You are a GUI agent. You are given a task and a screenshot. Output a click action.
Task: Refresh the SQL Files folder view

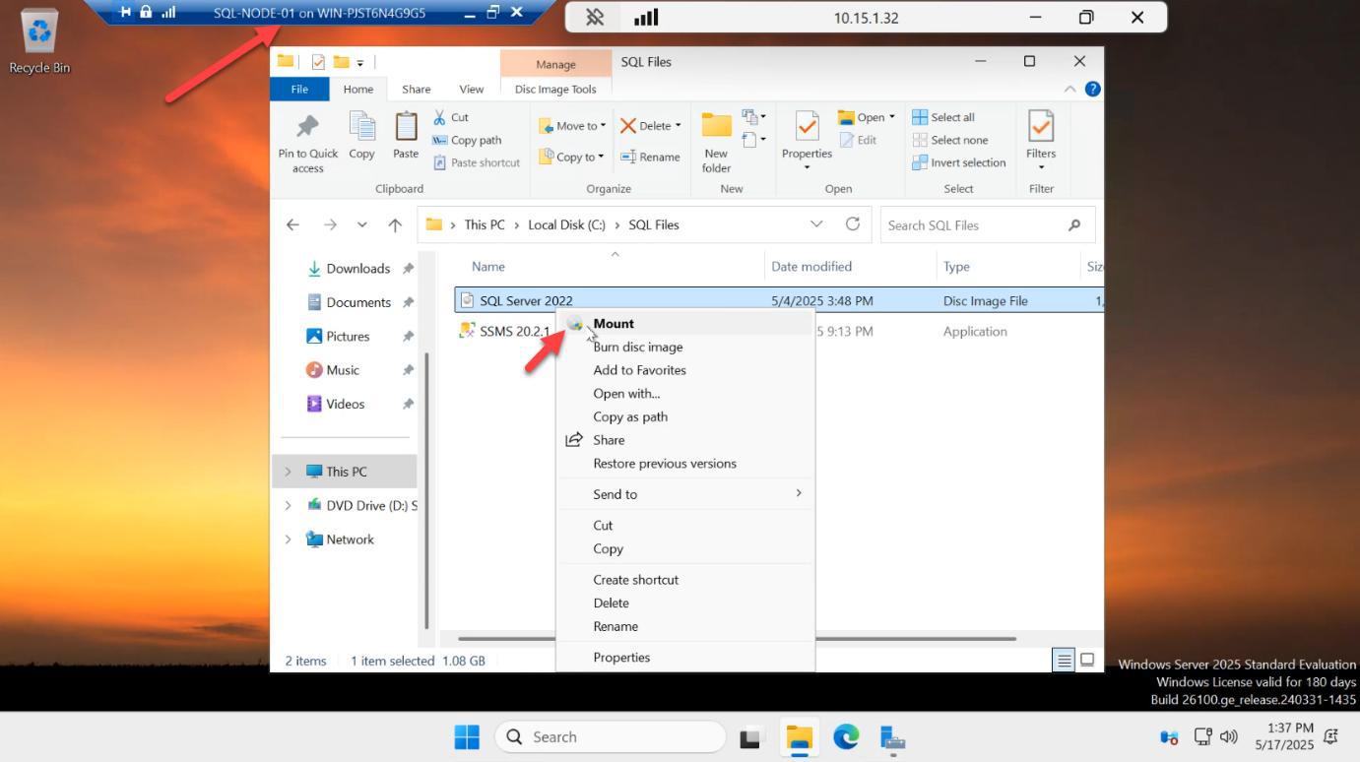tap(853, 224)
